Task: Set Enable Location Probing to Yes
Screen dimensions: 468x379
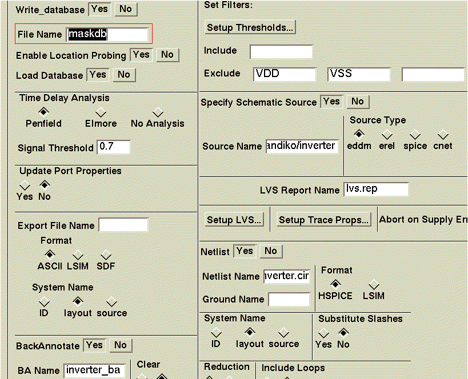Action: pos(141,55)
